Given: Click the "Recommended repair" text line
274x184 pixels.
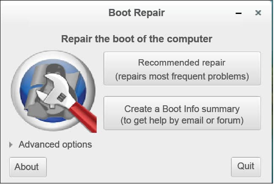Looking at the screenshot, I should click(182, 63).
